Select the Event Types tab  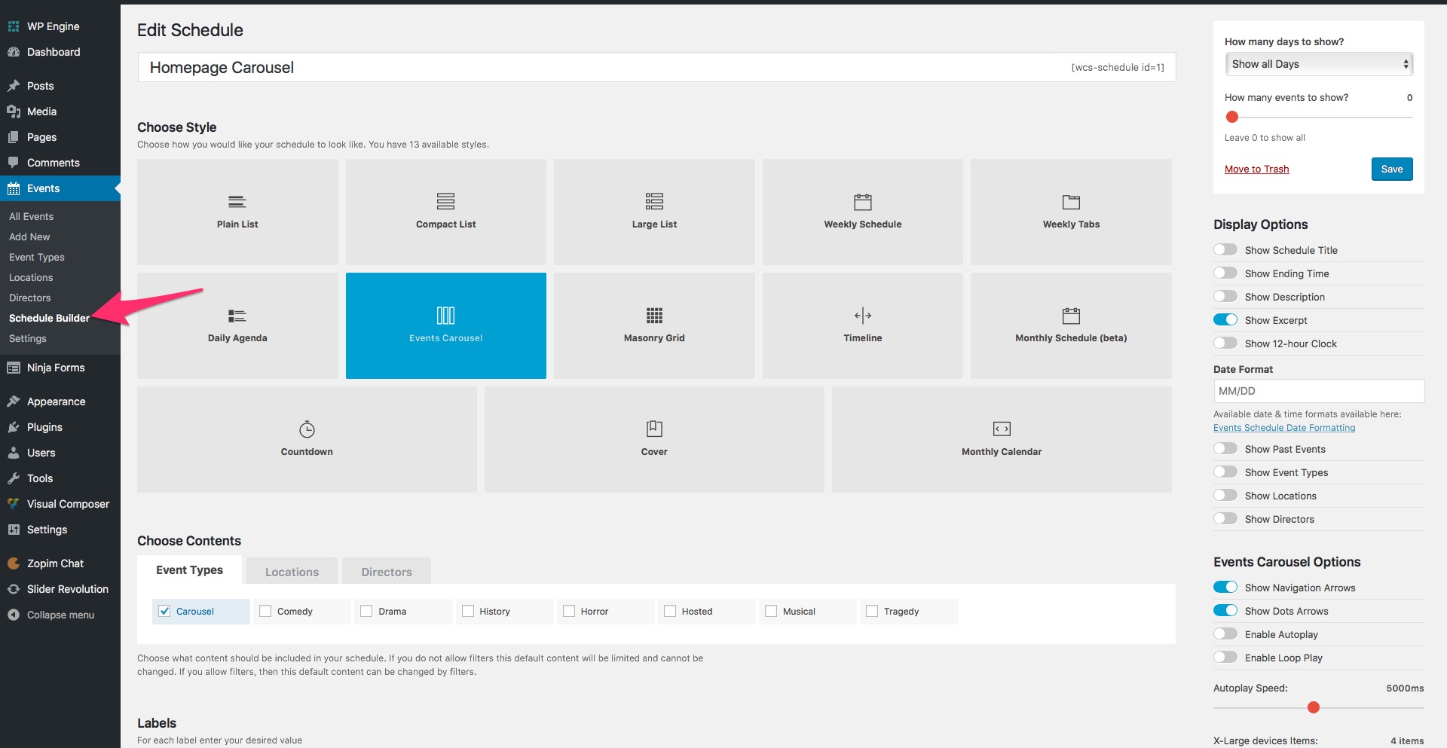tap(189, 570)
